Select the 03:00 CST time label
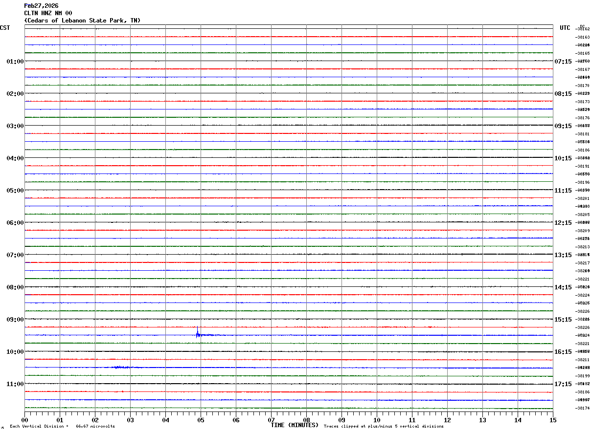Screen dimensions: 592x433 pyautogui.click(x=15, y=126)
